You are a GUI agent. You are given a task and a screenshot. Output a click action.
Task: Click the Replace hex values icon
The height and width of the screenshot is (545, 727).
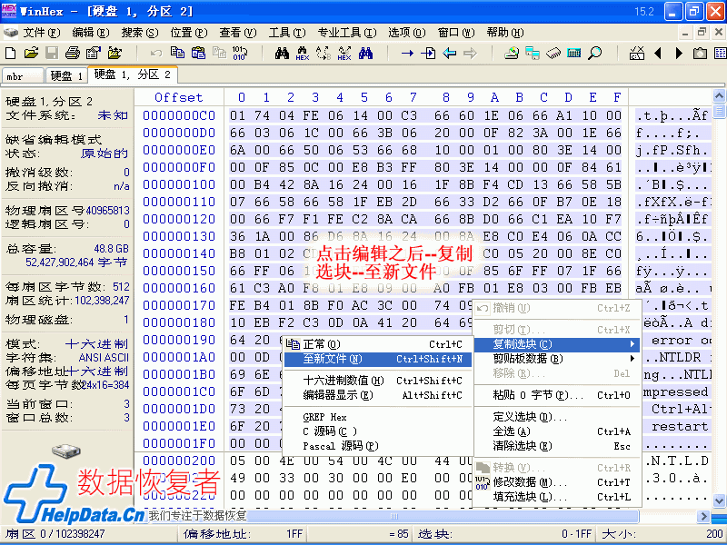(344, 54)
